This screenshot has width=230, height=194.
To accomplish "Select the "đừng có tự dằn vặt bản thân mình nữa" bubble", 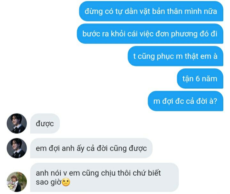I will pos(151,11).
